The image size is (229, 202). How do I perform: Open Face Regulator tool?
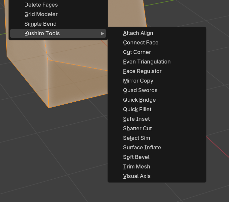157,71
